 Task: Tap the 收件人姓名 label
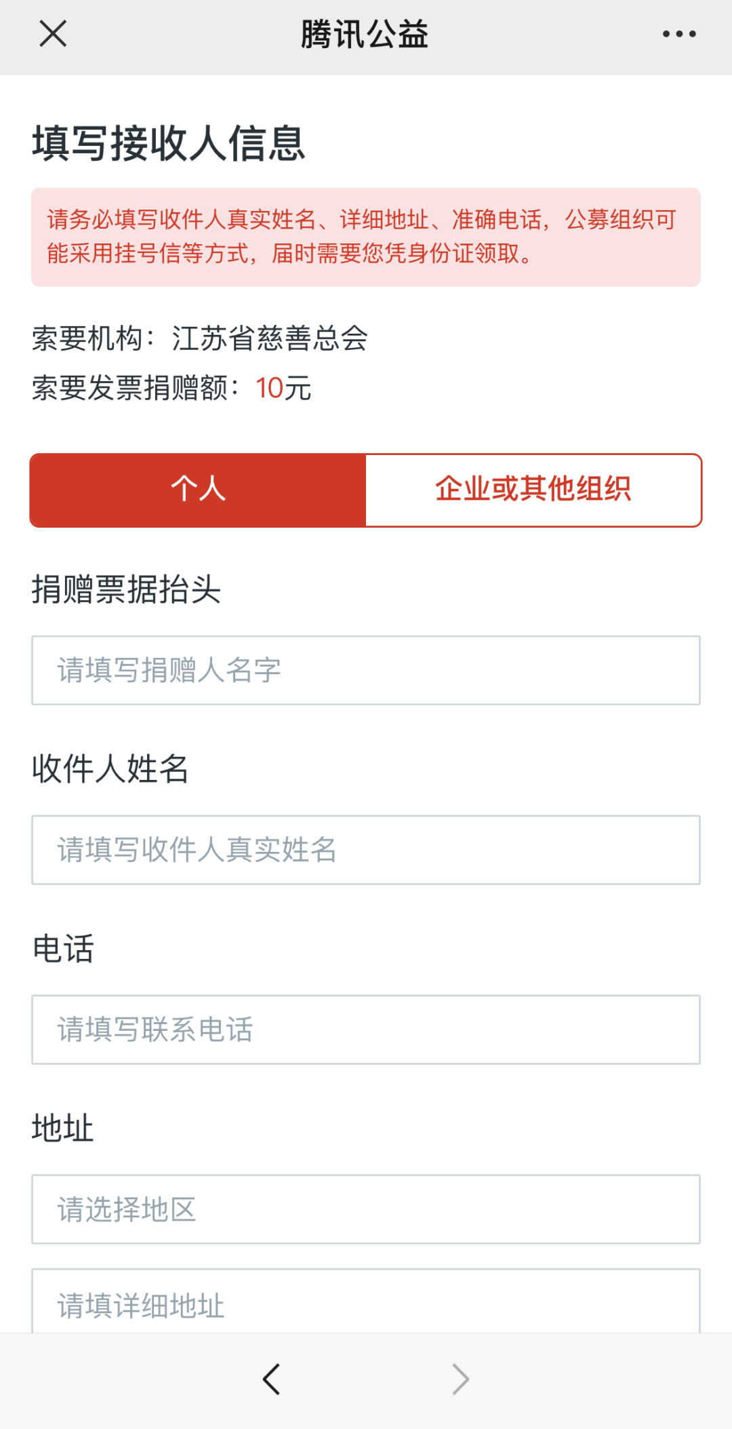point(110,768)
